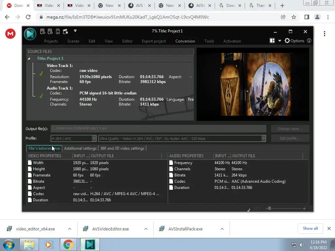Click the layout style icon

(272, 41)
